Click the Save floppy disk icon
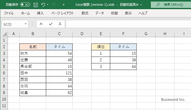 tap(36, 5)
